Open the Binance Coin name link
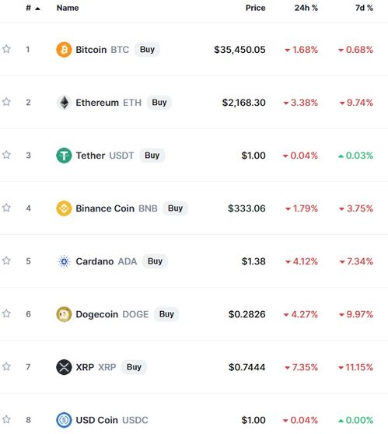 tap(105, 208)
